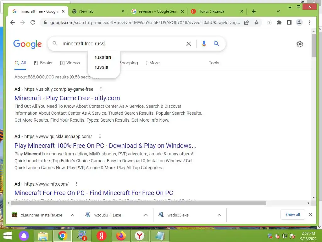Go forward with the browser arrow
Image resolution: width=322 pixels, height=242 pixels.
(23, 22)
